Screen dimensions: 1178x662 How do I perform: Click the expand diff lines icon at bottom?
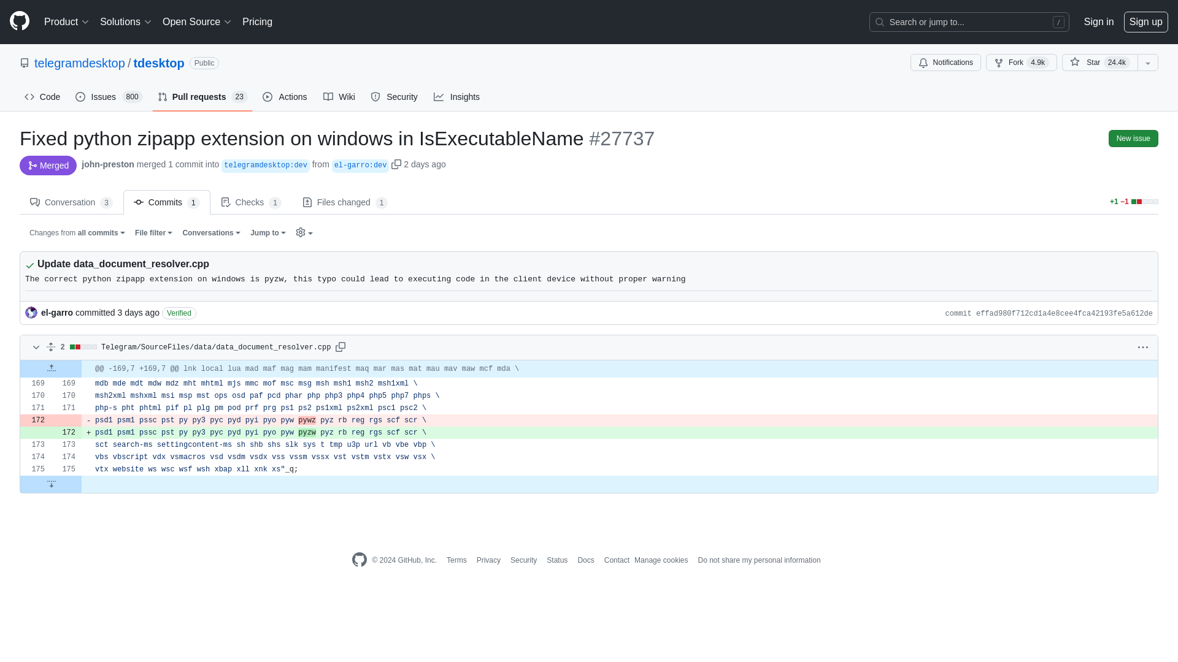(x=51, y=484)
